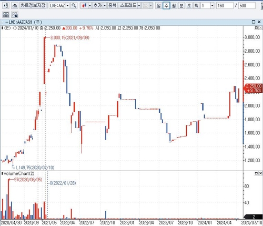Click the 1,149.75(2020/07/10) low marker

35,168
